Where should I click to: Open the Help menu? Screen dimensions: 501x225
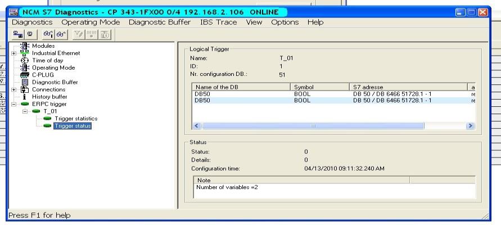click(315, 22)
